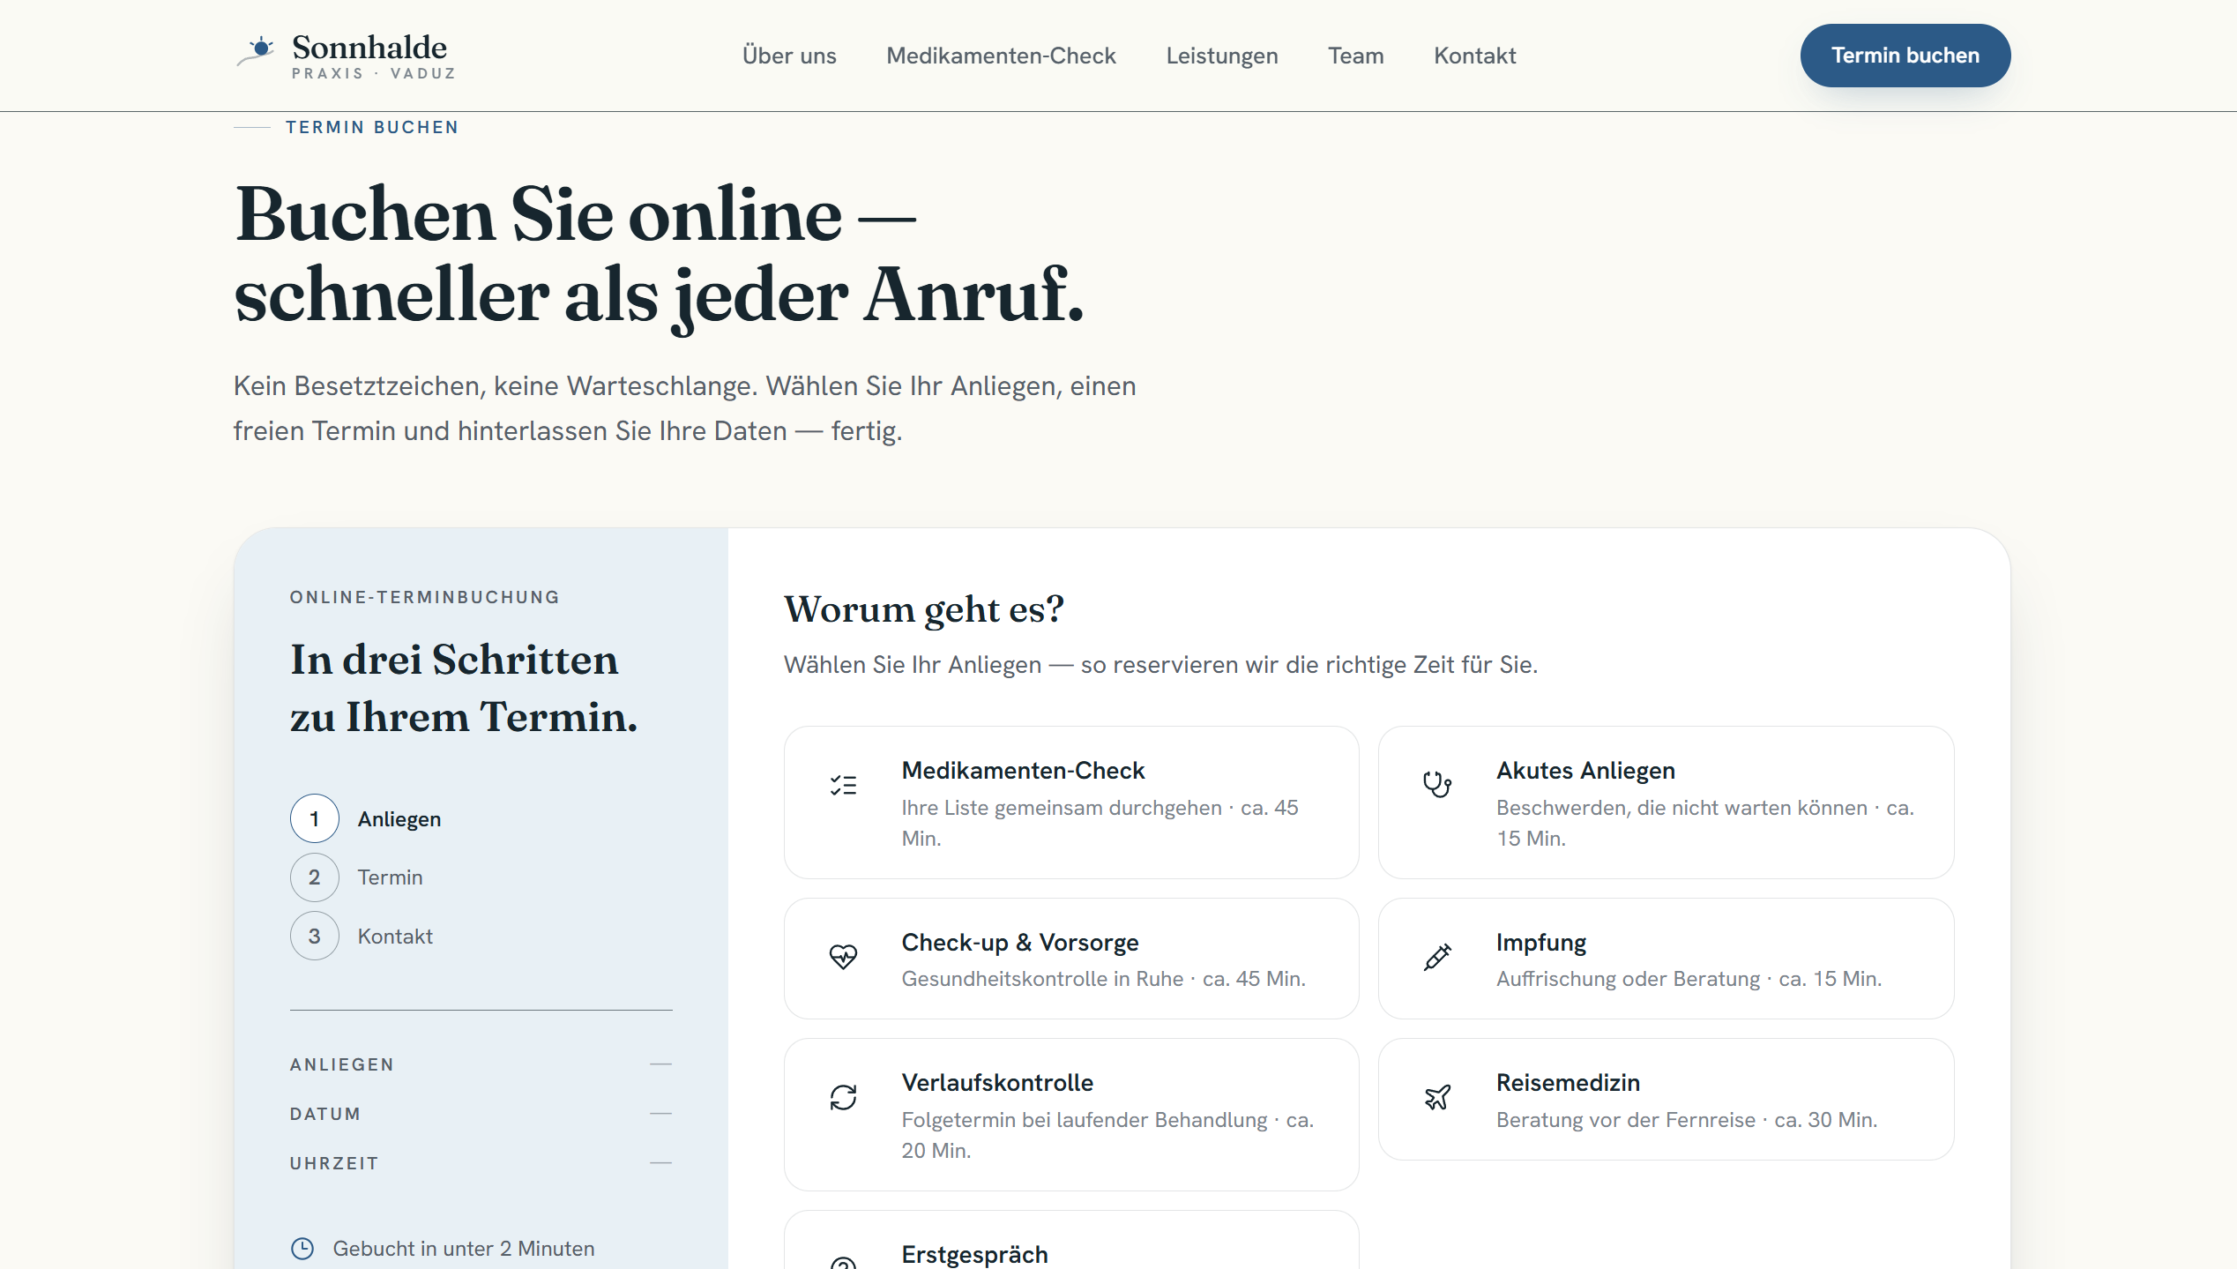Click the ANLIEGEN summary row
2237x1269 pixels.
coord(481,1064)
